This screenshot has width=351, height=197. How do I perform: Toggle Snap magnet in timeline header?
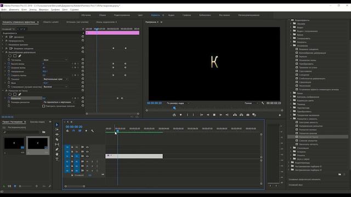coord(73,131)
